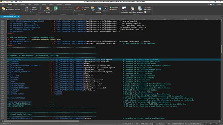Click Save icon in quick access toolbar
The height and width of the screenshot is (125, 223).
pos(9,2)
